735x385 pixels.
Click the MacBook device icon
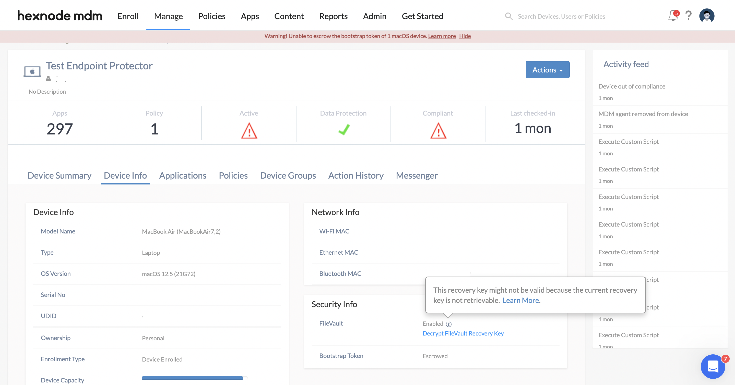[x=32, y=71]
